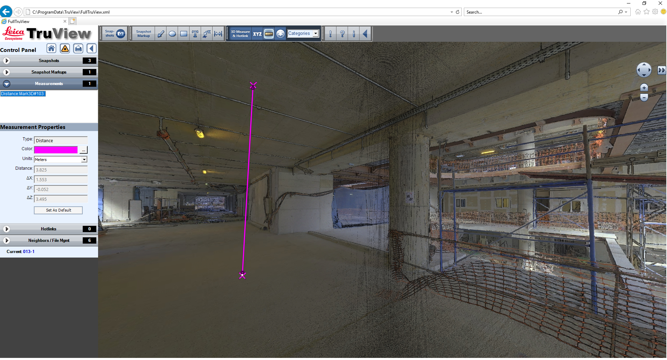The width and height of the screenshot is (667, 360).
Task: Click the 3D Measure & Hotlink label
Action: (240, 34)
